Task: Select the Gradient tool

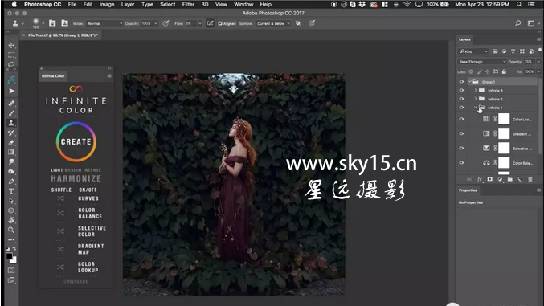Action: [x=11, y=152]
